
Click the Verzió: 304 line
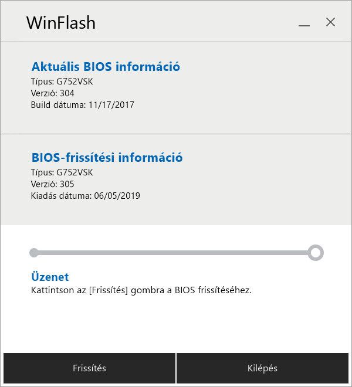point(52,93)
